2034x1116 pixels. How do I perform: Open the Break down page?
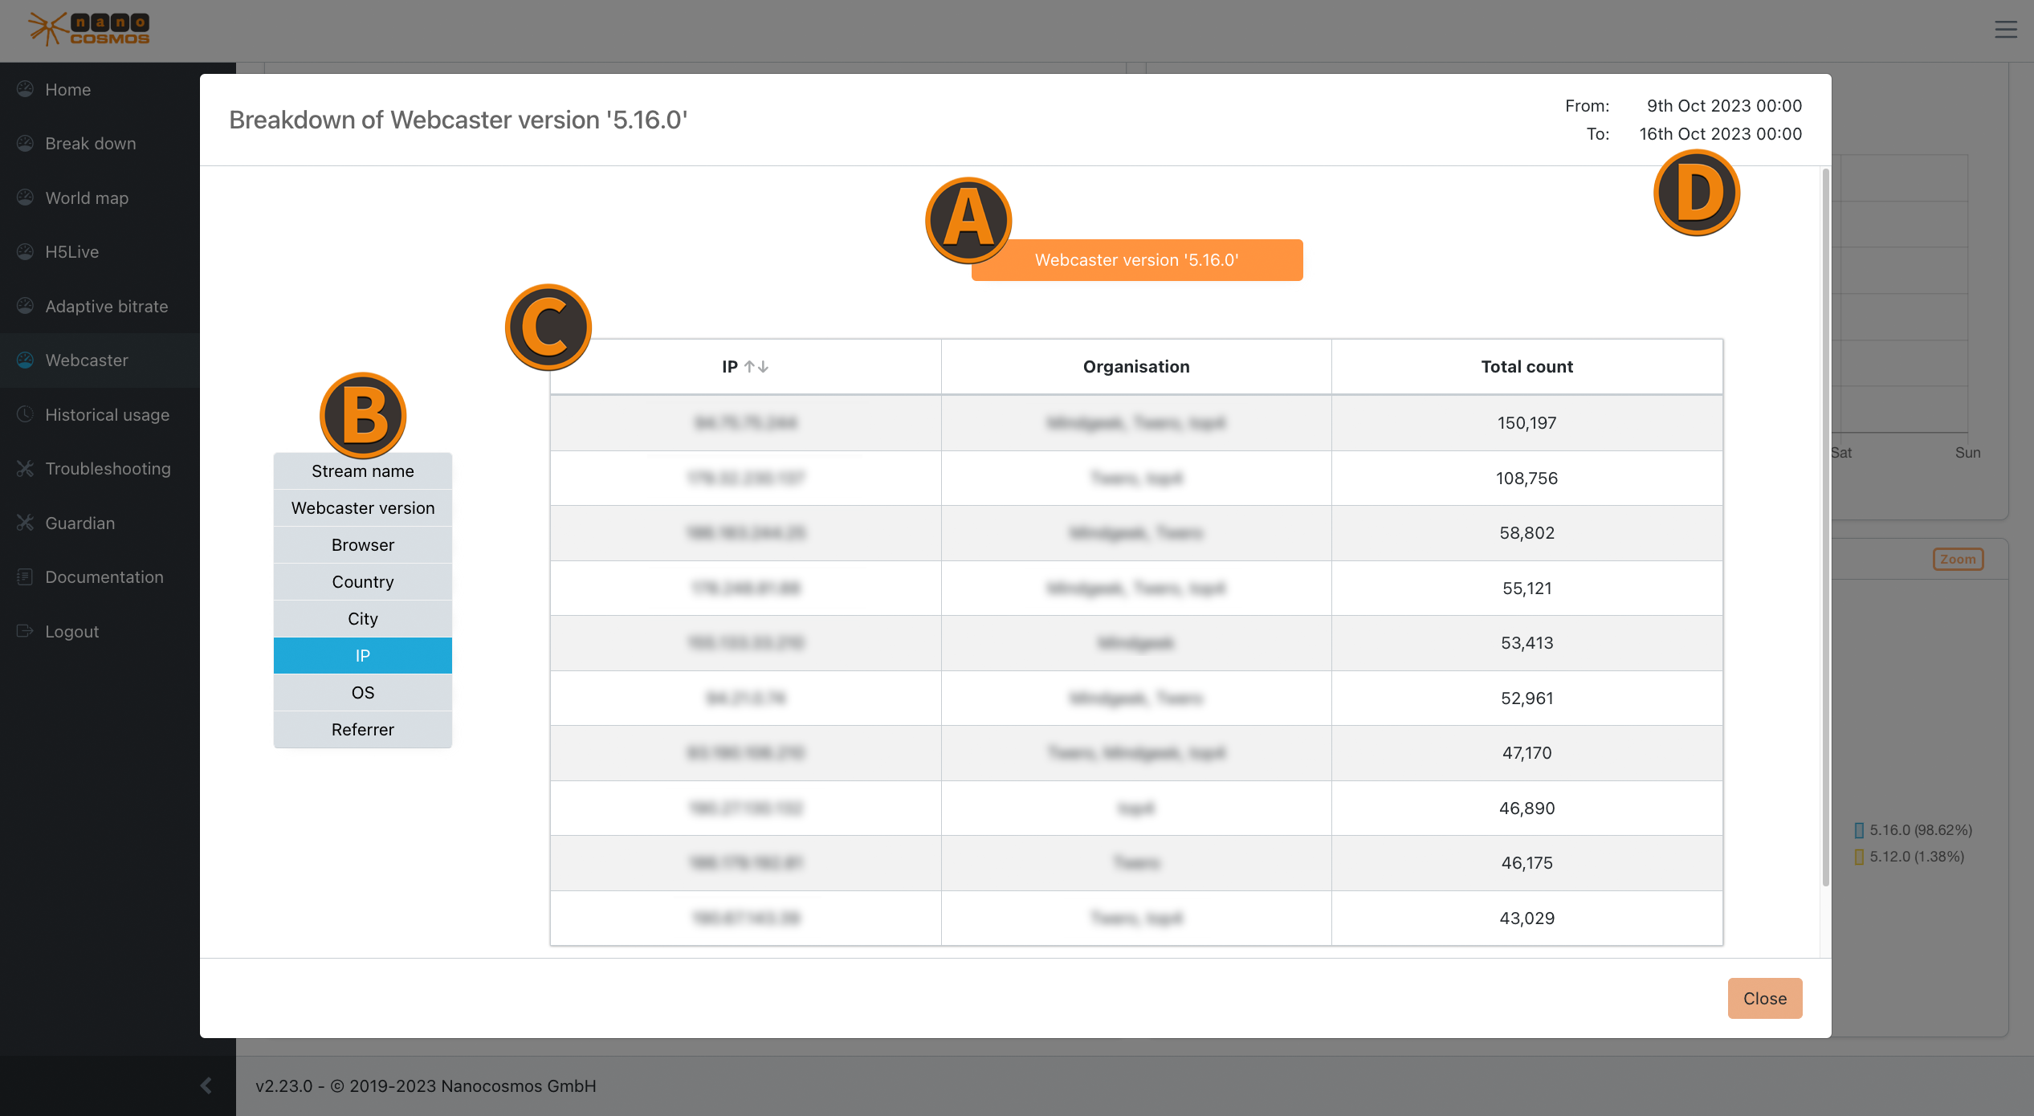[91, 143]
